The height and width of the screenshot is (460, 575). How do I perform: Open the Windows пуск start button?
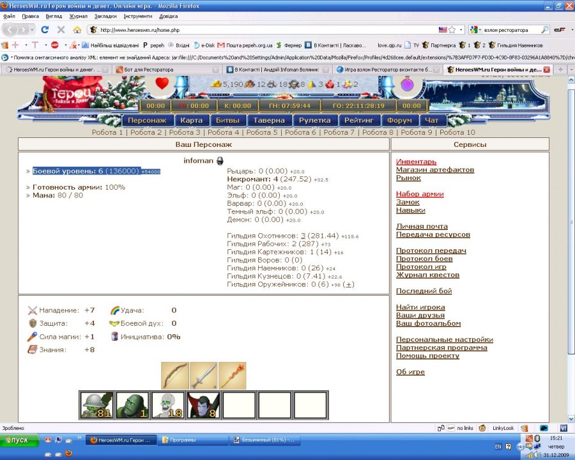19,440
